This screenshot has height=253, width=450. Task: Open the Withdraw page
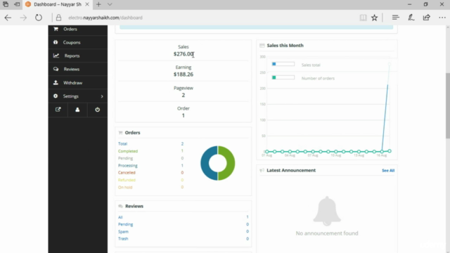pos(78,83)
